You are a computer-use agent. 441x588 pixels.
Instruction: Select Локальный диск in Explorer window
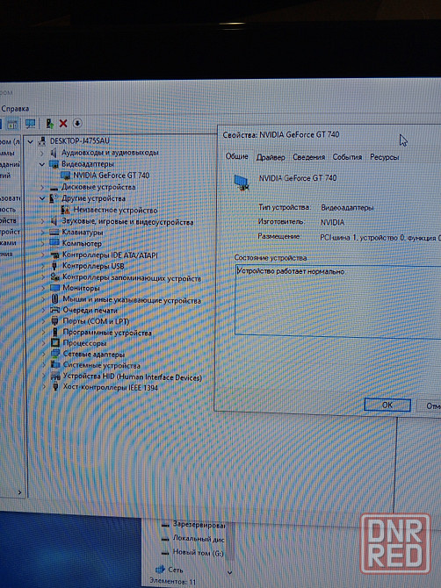199,539
